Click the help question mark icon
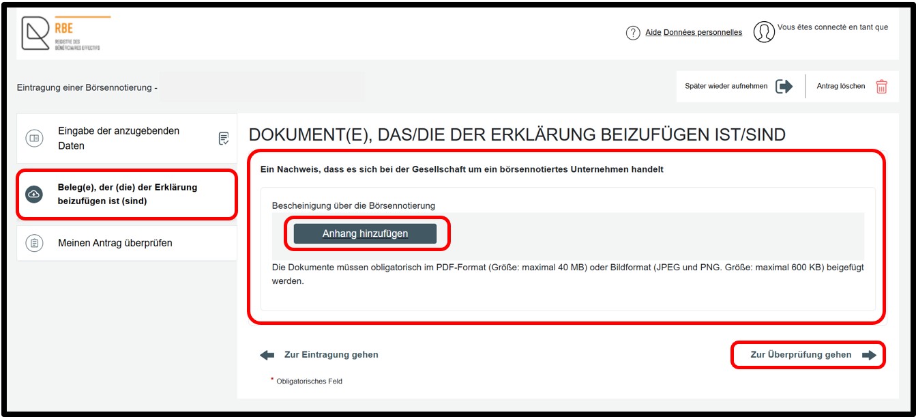The height and width of the screenshot is (417, 916). 633,33
